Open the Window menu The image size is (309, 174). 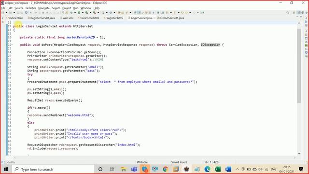click(x=86, y=8)
